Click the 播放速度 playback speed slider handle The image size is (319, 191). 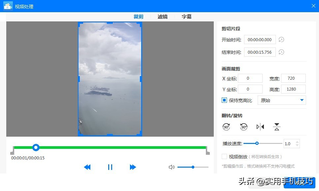[x=257, y=143]
